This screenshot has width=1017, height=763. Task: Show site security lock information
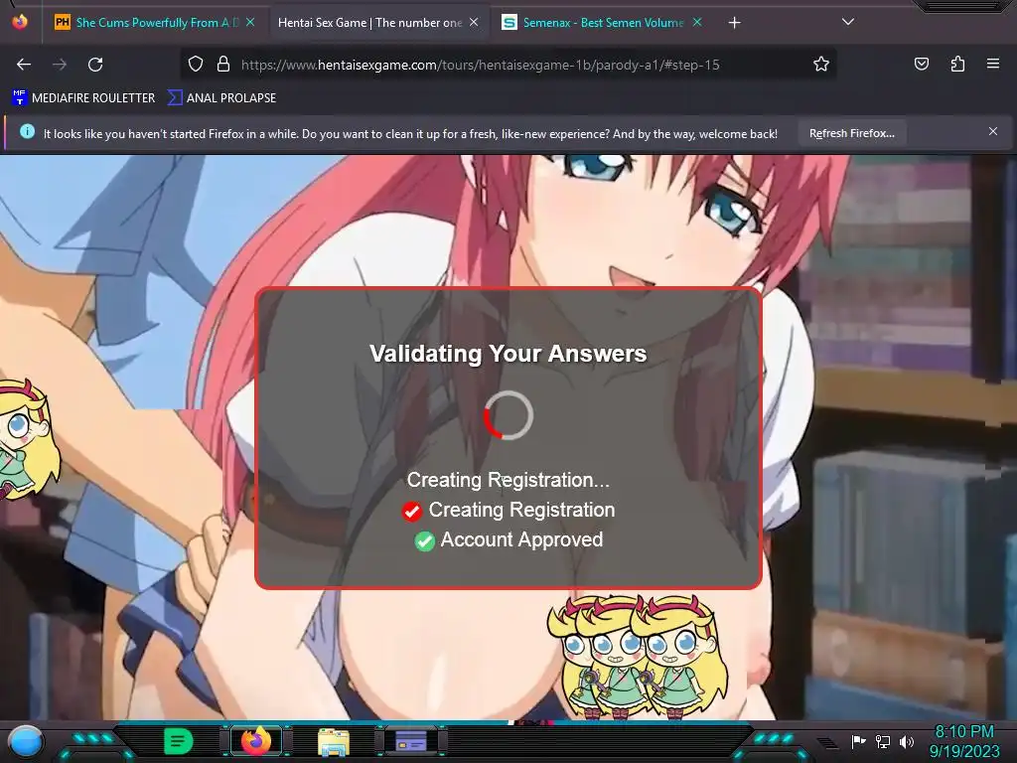point(223,65)
